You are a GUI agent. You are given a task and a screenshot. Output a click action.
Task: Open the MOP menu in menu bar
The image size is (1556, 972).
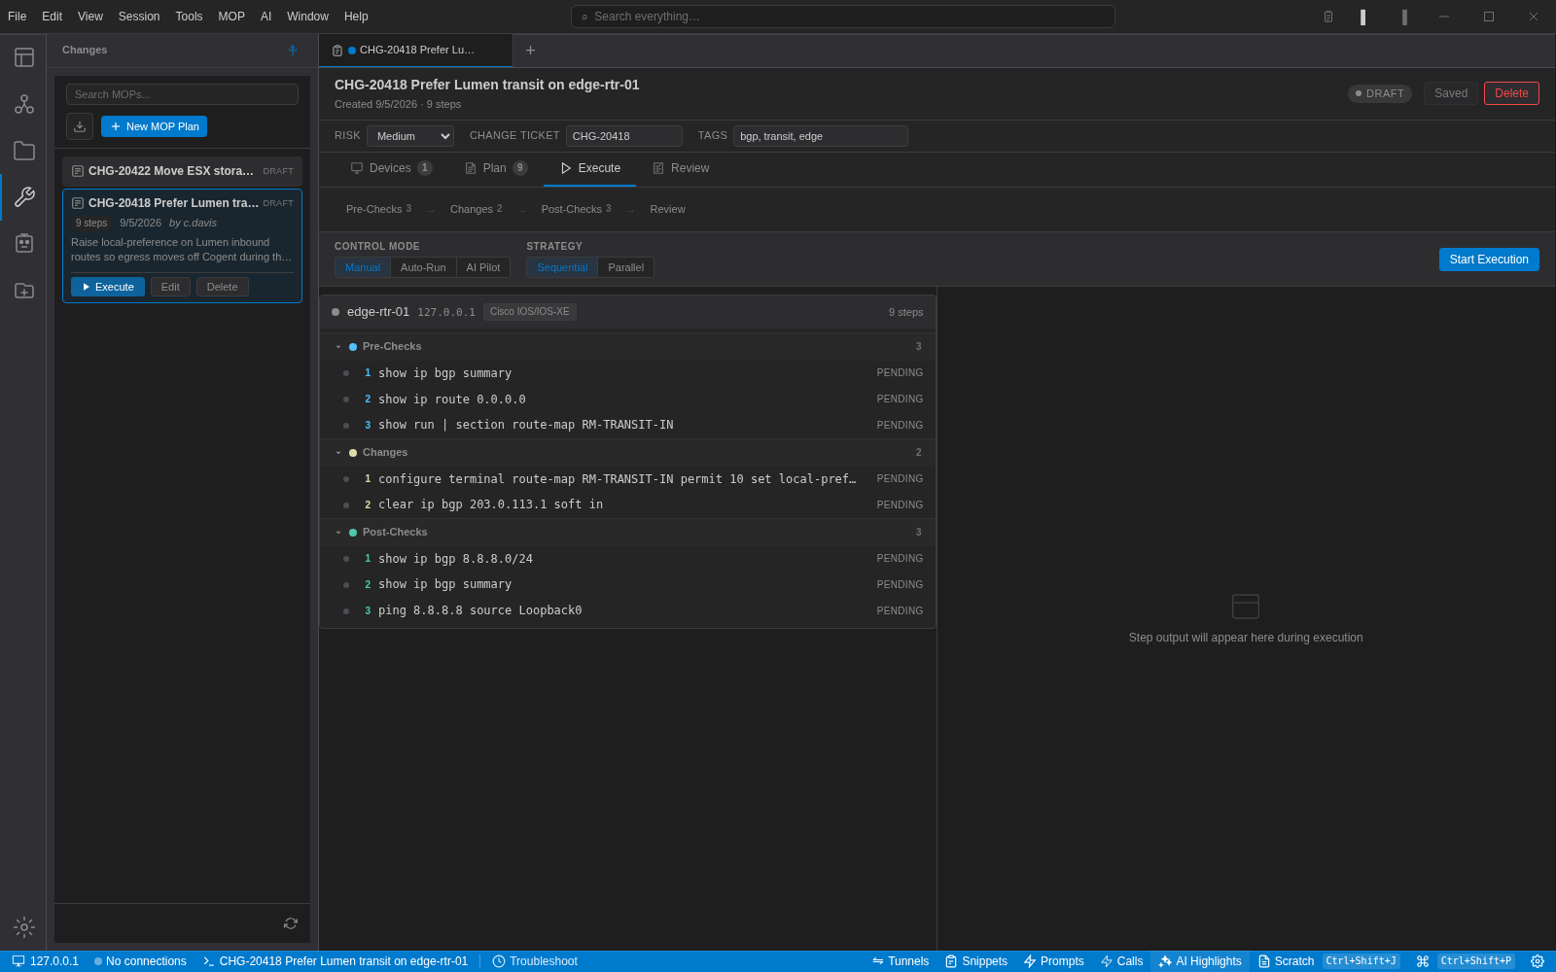click(x=231, y=17)
